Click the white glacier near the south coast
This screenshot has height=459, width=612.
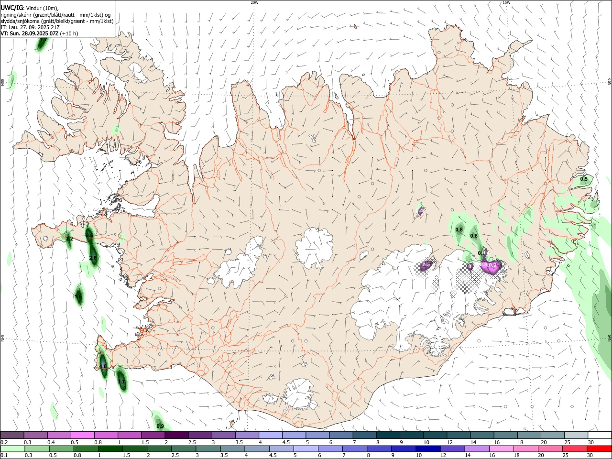300,395
